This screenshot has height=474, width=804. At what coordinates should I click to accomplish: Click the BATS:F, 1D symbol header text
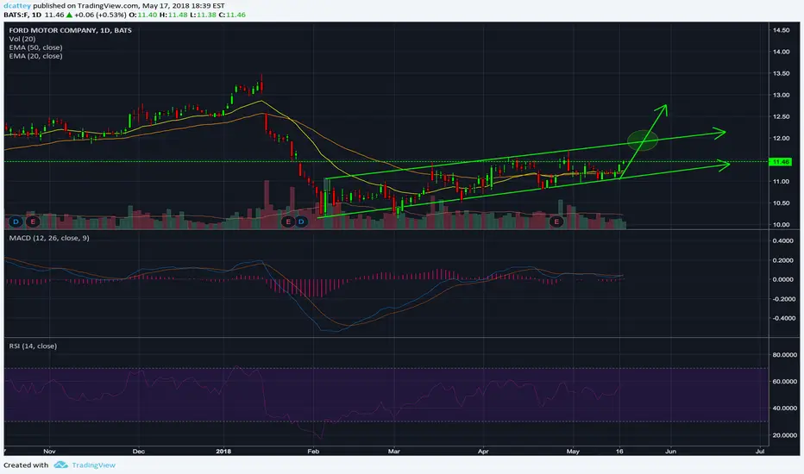(22, 15)
